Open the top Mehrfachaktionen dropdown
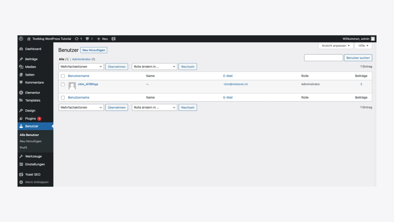Image resolution: width=394 pixels, height=222 pixels. (81, 67)
